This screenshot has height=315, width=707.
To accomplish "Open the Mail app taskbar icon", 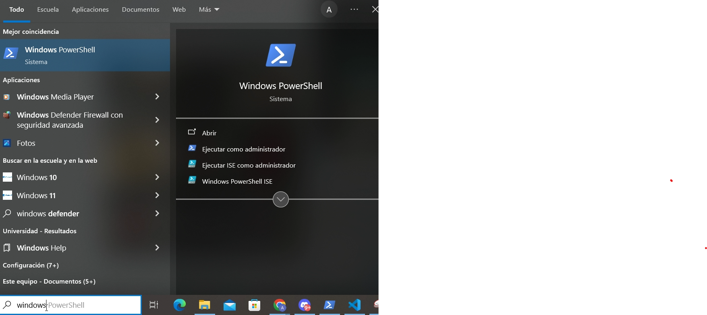I will pos(230,305).
